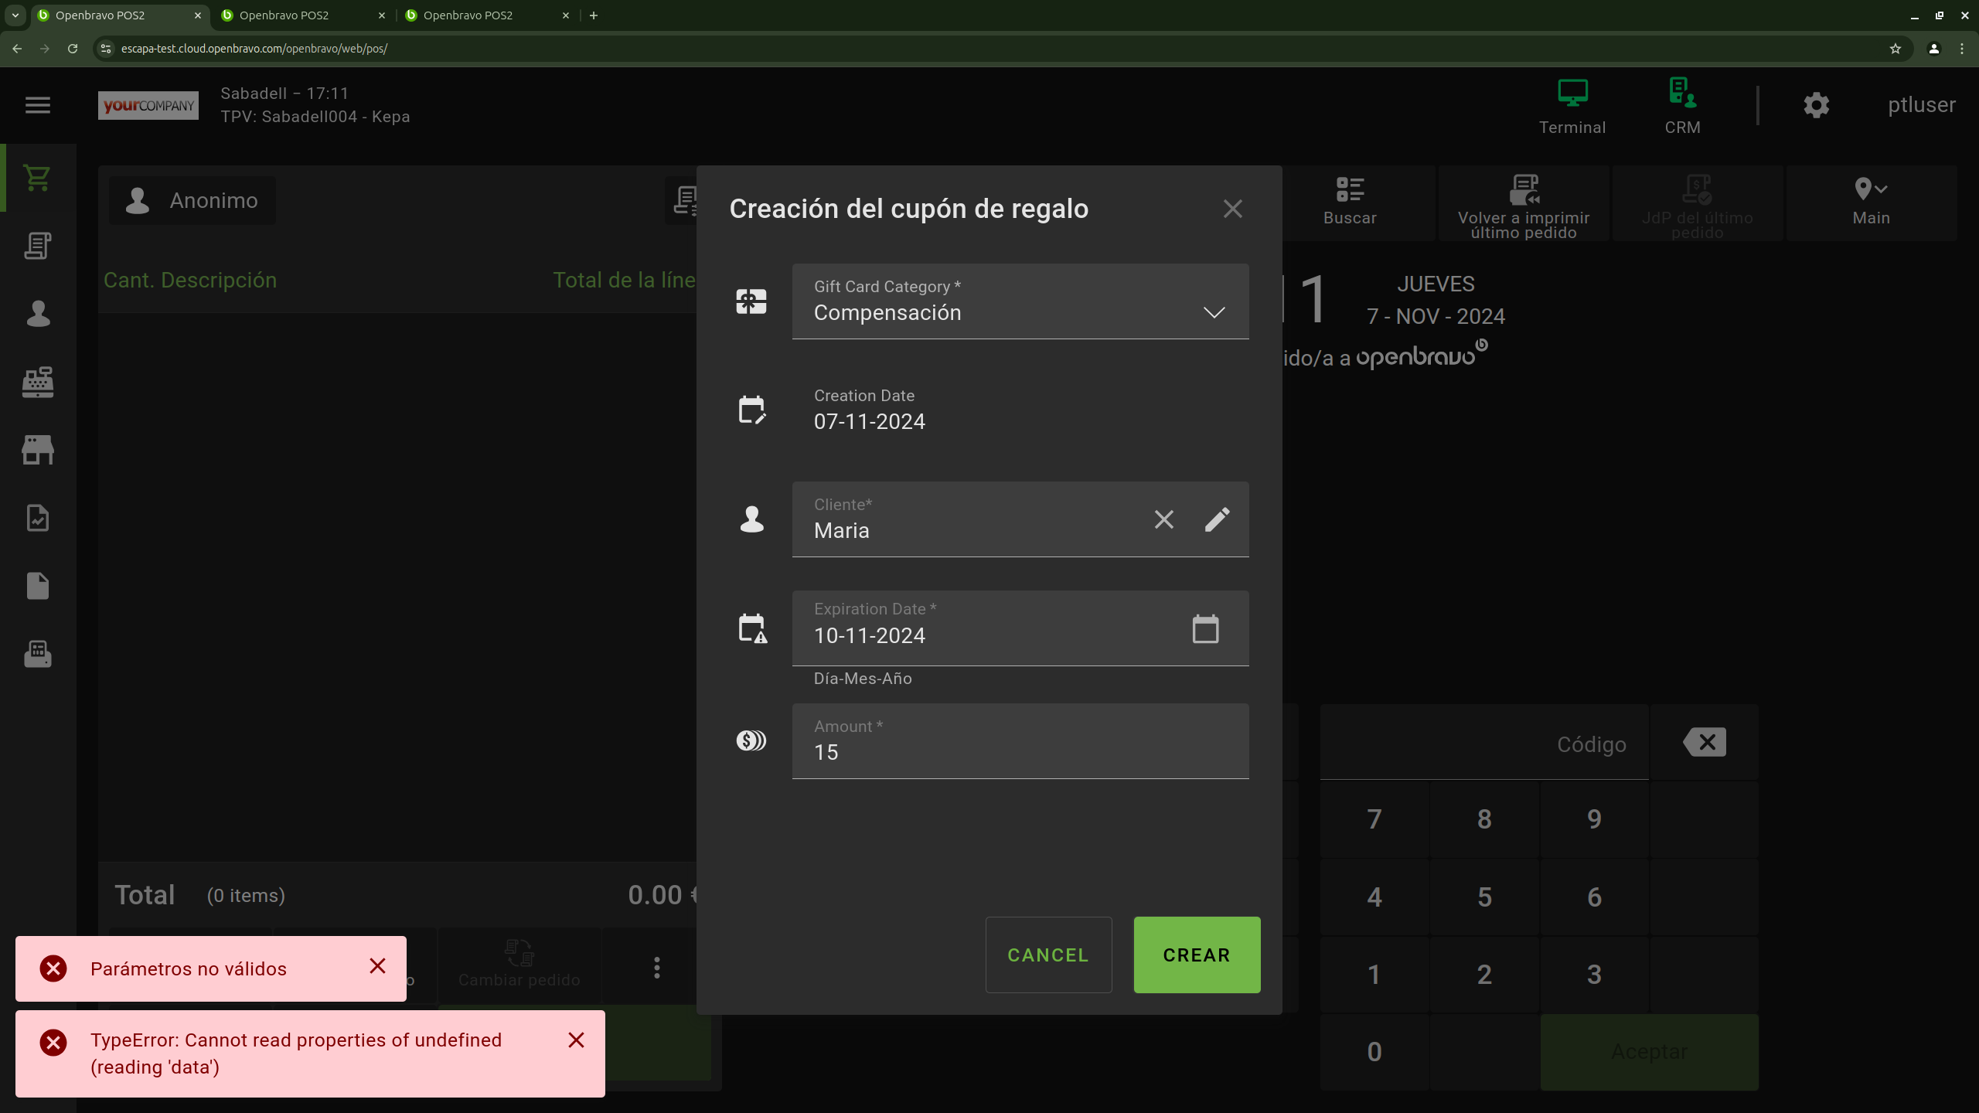Viewport: 1979px width, 1113px height.
Task: Open Main location dropdown
Action: (1871, 203)
